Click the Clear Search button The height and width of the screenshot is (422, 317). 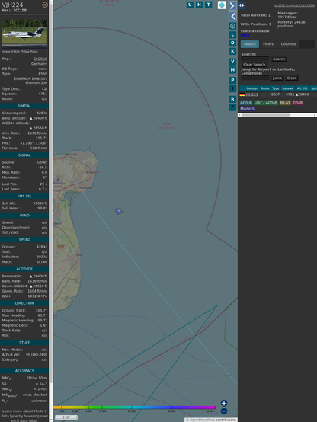pos(255,65)
